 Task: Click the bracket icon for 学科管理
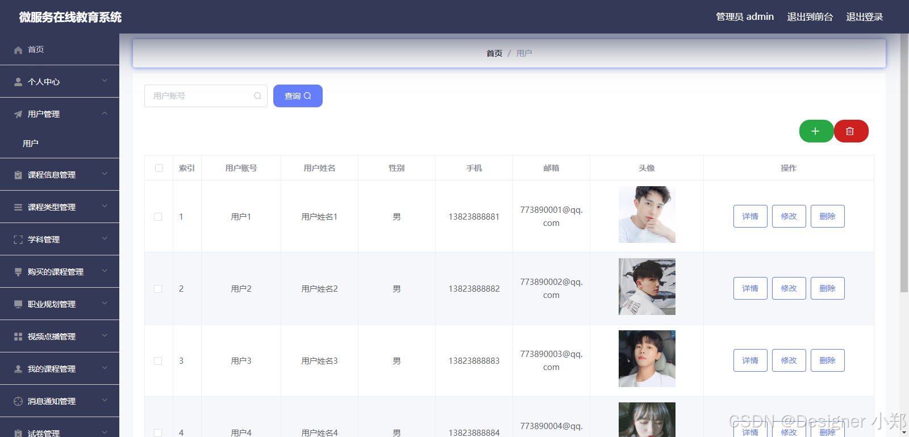tap(18, 239)
